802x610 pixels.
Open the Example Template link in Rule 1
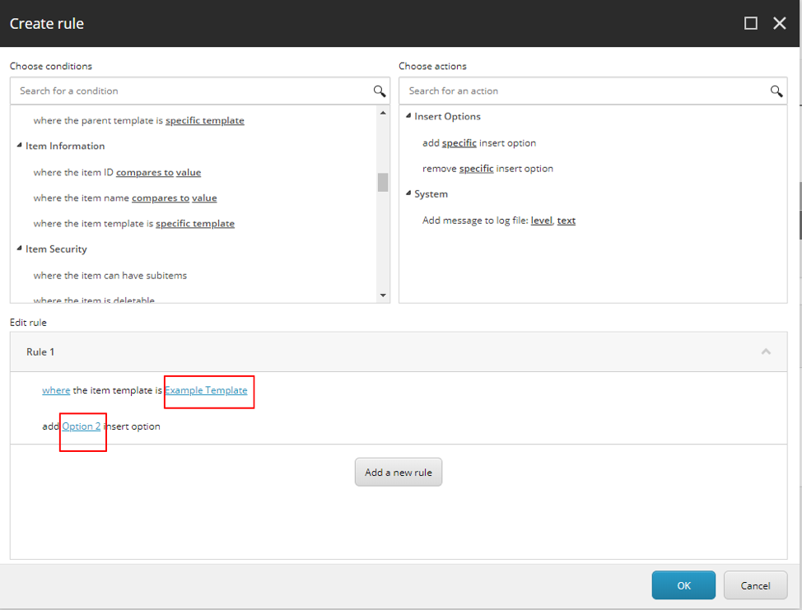(206, 390)
